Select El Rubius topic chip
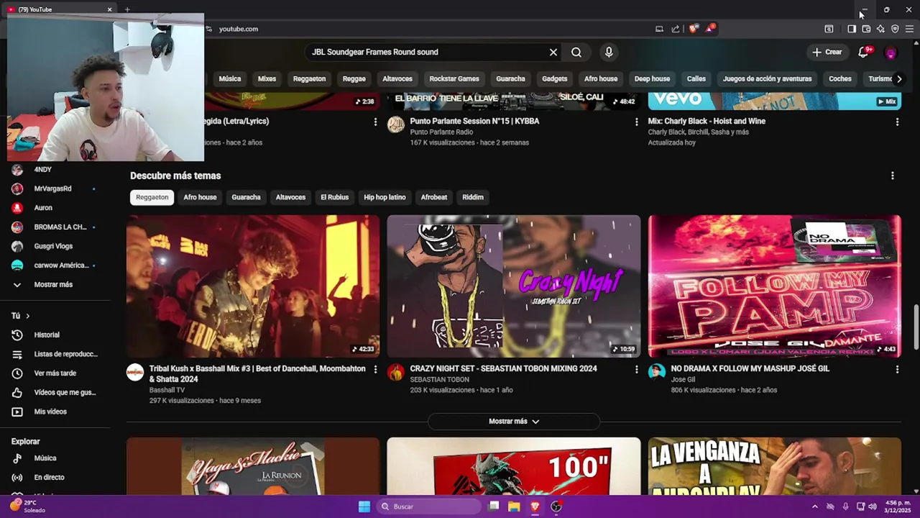Screen dimensions: 920x518 pos(334,197)
